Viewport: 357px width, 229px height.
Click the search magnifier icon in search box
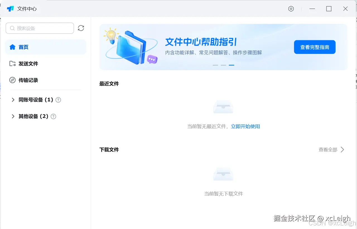click(x=12, y=28)
